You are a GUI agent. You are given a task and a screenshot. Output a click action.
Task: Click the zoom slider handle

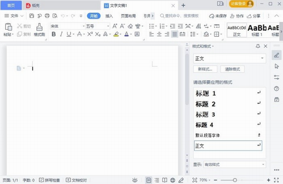[x=235, y=180]
